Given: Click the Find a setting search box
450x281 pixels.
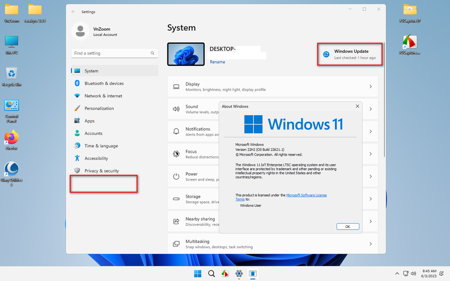Looking at the screenshot, I should [115, 53].
